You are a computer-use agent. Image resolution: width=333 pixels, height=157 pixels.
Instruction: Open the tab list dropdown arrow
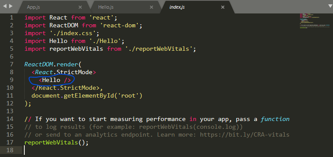330,6
